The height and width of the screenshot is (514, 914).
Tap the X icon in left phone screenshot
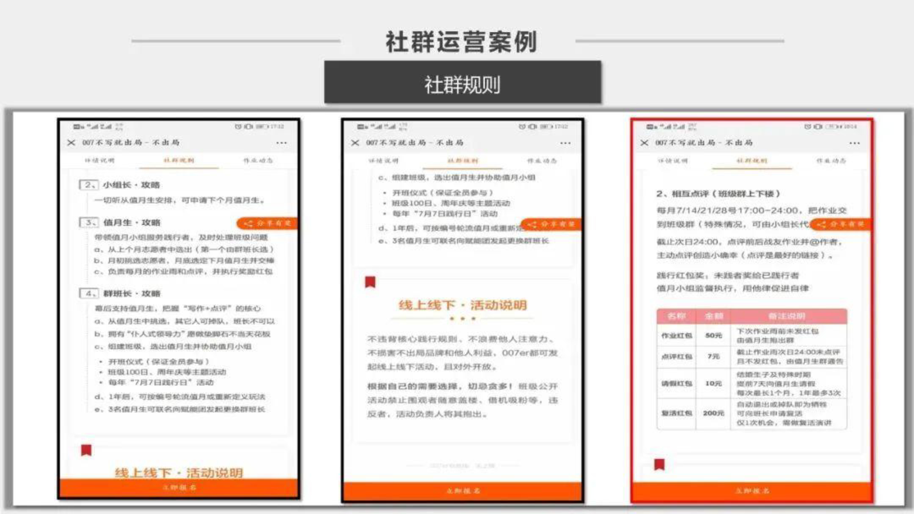pos(71,143)
